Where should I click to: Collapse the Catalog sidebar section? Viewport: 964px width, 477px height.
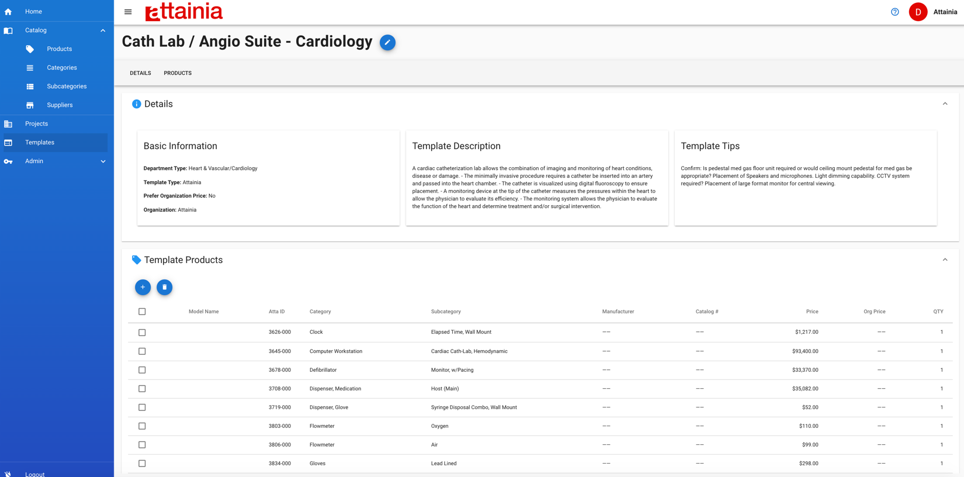(x=103, y=30)
